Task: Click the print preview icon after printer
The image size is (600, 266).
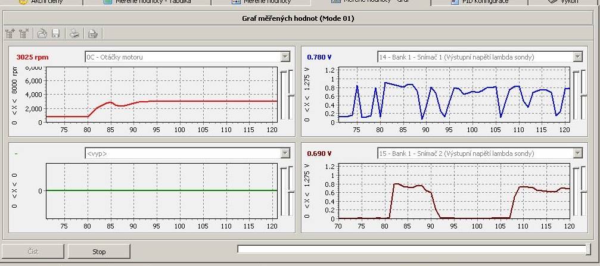Action: coord(92,33)
